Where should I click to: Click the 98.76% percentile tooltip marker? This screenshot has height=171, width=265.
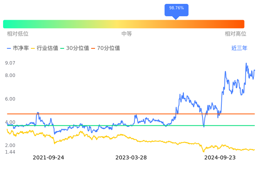pyautogui.click(x=177, y=9)
